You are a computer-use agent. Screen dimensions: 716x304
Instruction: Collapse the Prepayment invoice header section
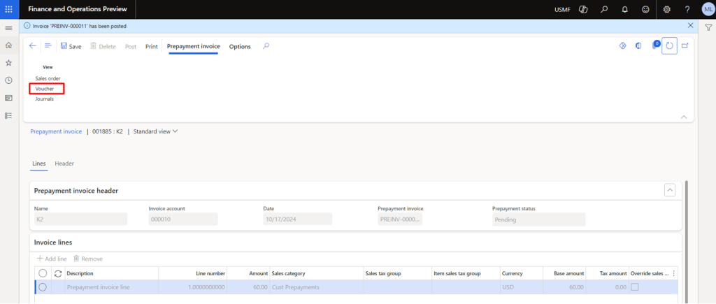(x=669, y=190)
